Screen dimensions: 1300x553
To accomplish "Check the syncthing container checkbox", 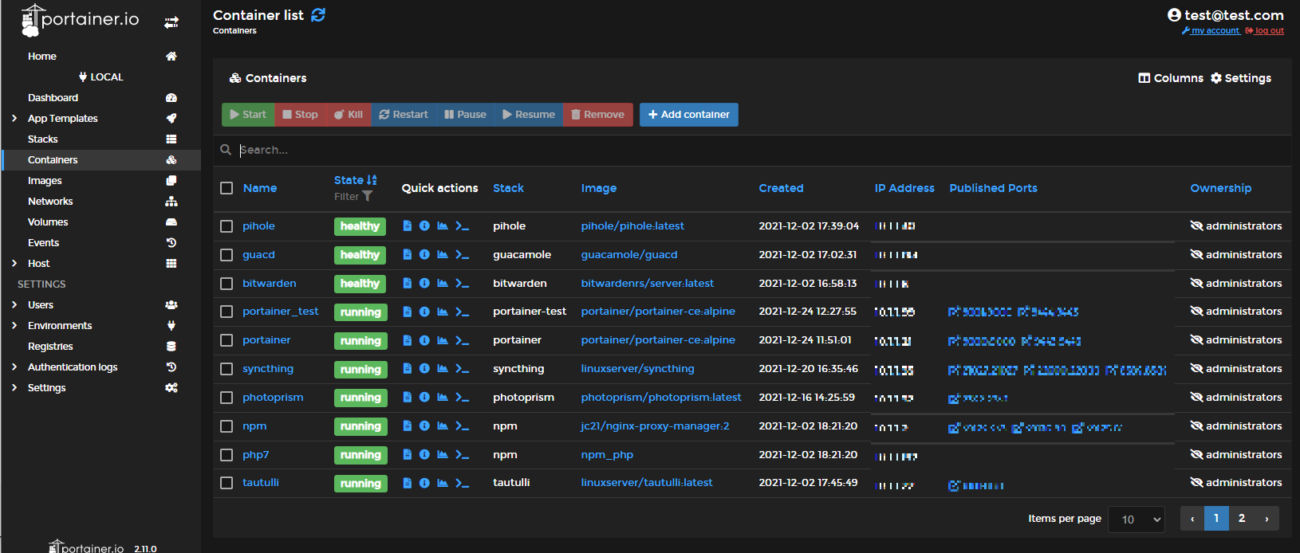I will [x=227, y=369].
